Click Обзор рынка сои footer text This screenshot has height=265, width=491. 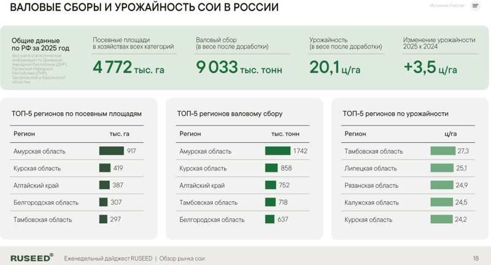pyautogui.click(x=182, y=258)
